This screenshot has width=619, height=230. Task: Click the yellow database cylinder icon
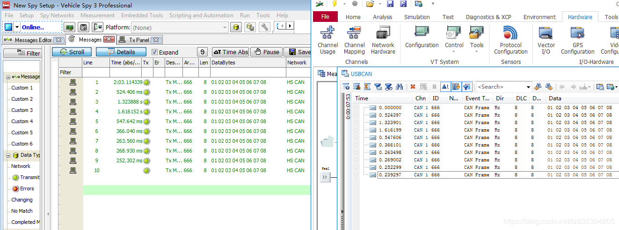tap(237, 27)
